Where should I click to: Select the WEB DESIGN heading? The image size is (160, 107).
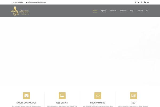tap(62, 103)
